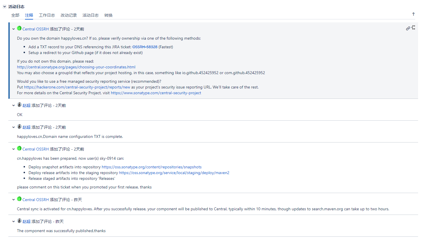Switch to the 全部 tab
Viewport: 427px width, 239px height.
[15, 15]
